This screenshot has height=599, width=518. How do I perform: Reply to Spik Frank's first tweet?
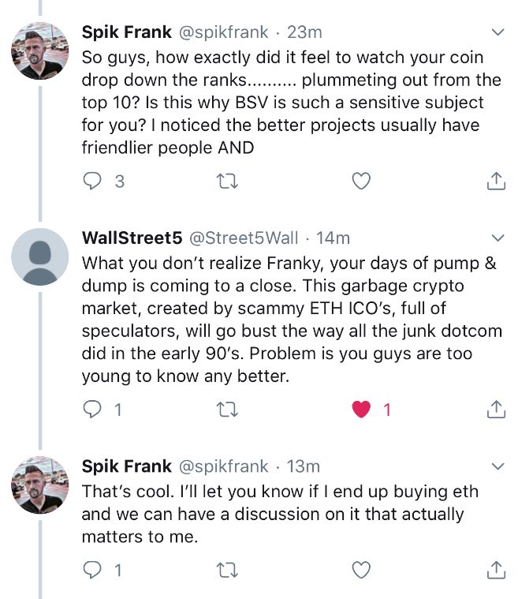click(93, 182)
